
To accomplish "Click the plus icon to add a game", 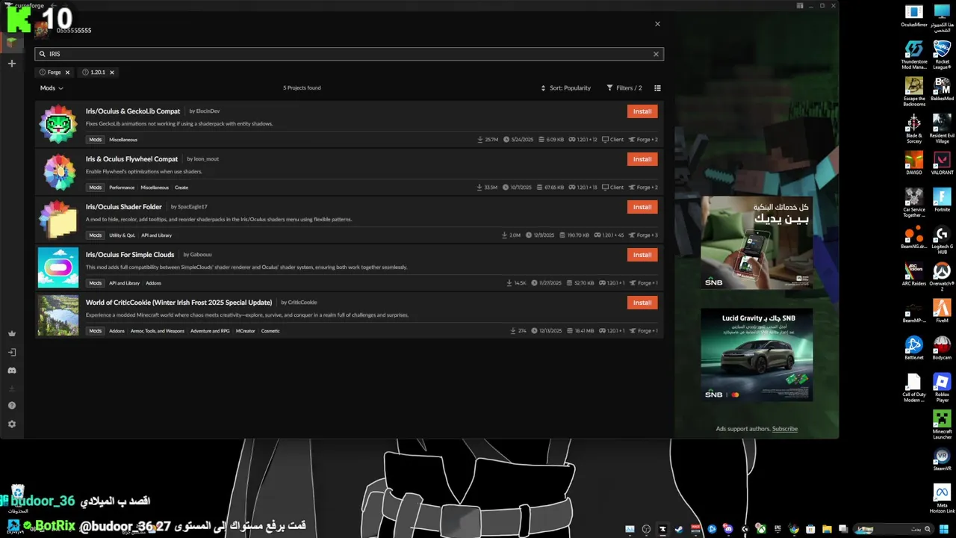I will click(11, 64).
